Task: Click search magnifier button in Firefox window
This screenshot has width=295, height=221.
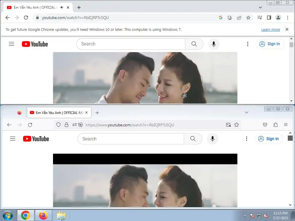Action: [193, 139]
